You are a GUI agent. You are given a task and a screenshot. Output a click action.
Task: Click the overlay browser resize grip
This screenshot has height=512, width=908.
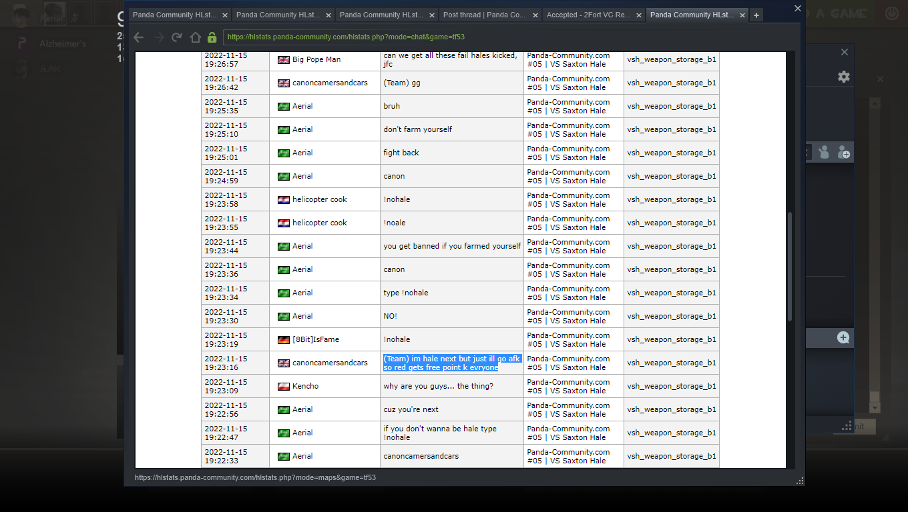(x=800, y=481)
